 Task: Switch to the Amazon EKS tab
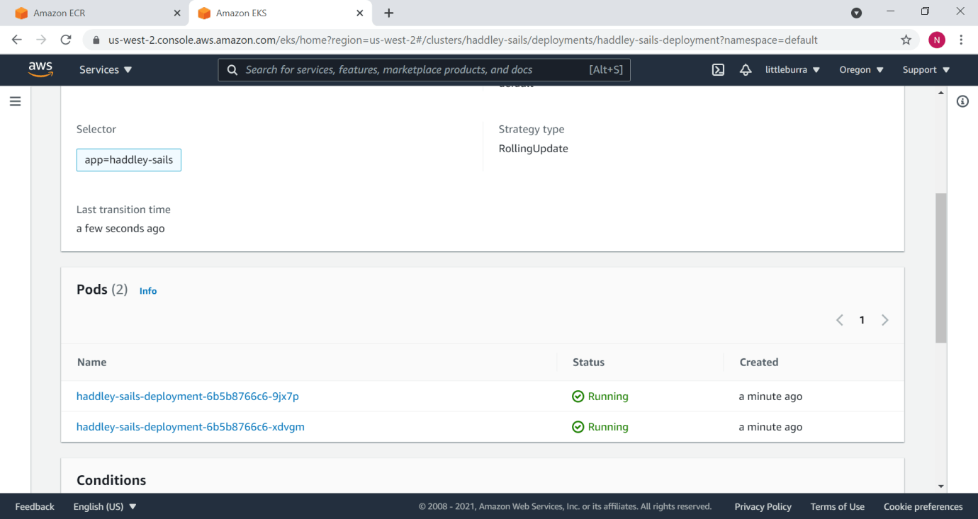pyautogui.click(x=280, y=13)
